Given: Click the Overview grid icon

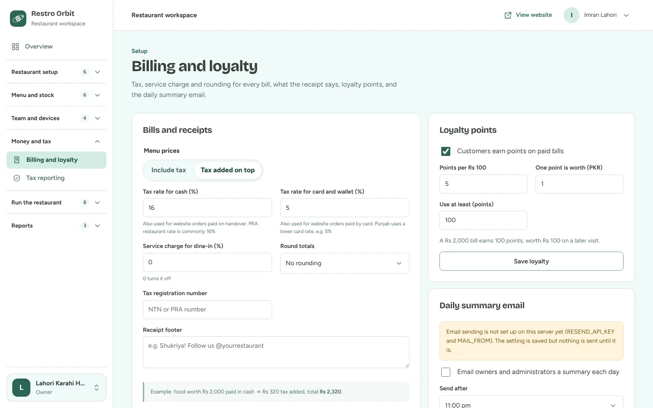Looking at the screenshot, I should click(15, 47).
